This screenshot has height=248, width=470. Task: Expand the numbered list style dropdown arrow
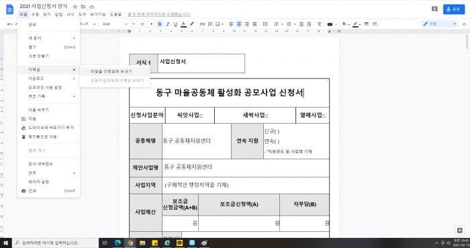pyautogui.click(x=282, y=24)
